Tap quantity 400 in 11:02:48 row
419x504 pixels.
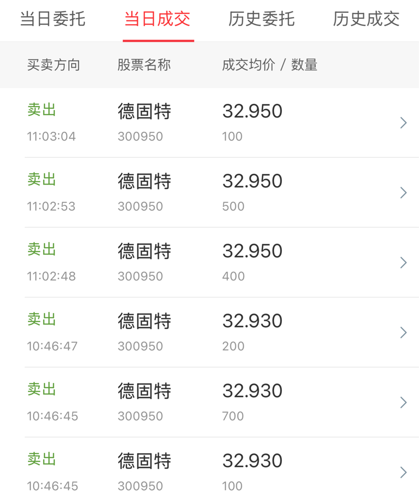coord(233,277)
